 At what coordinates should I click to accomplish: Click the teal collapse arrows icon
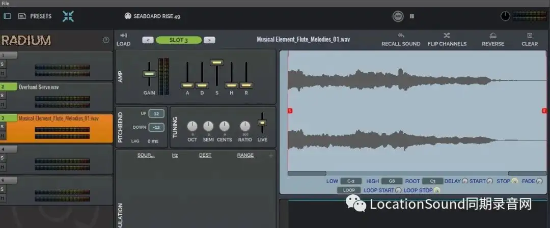tap(68, 16)
